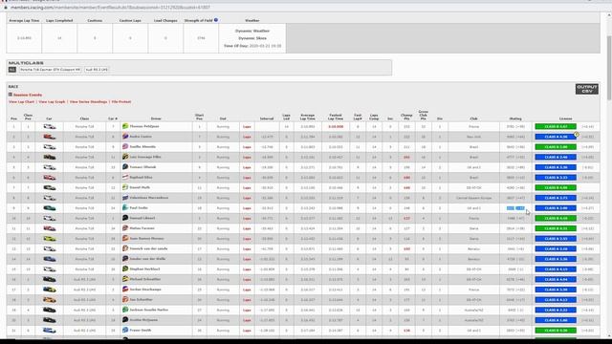Click helmet icon in position 15 row
Viewport: 612px width, 344px height.
tap(125, 269)
